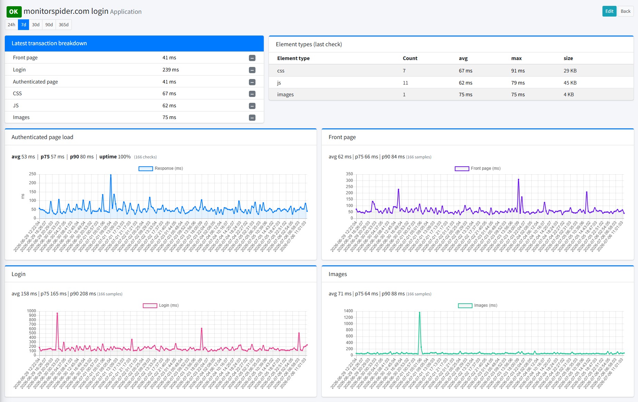Viewport: 638px width, 402px height.
Task: Click the Images chart panel title
Action: tap(337, 274)
